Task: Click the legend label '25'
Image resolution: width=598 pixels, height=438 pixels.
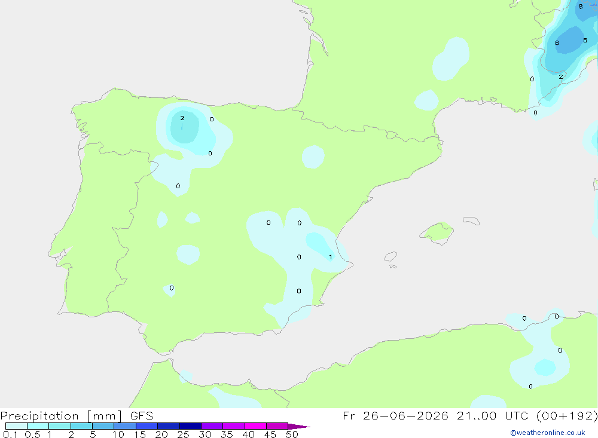Action: 183,434
